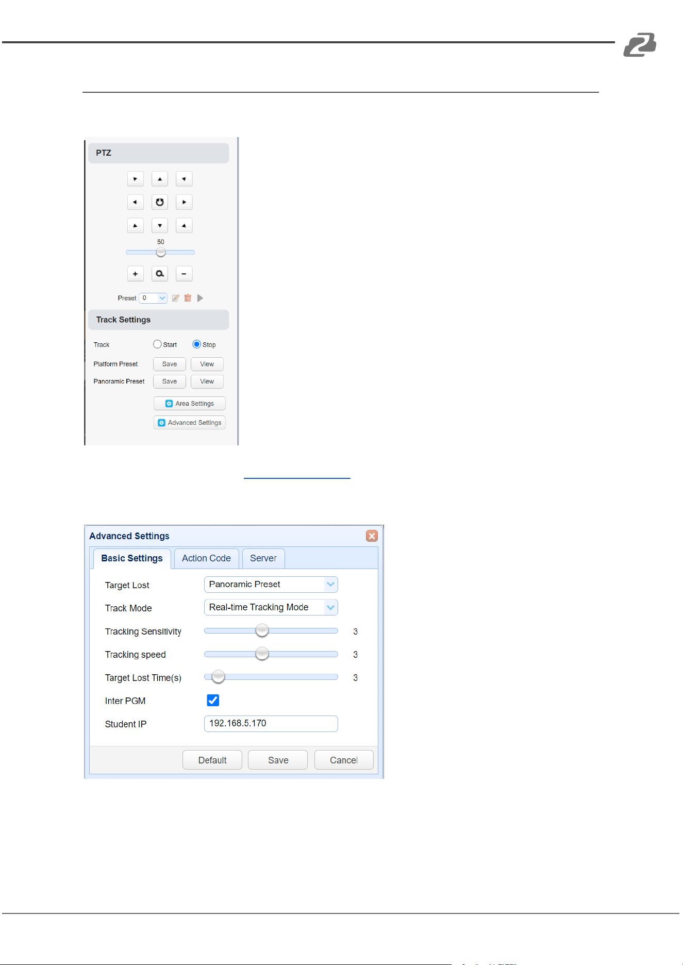This screenshot has width=683, height=965.
Task: Move PTZ camera diagonally up-right
Action: pyautogui.click(x=184, y=179)
